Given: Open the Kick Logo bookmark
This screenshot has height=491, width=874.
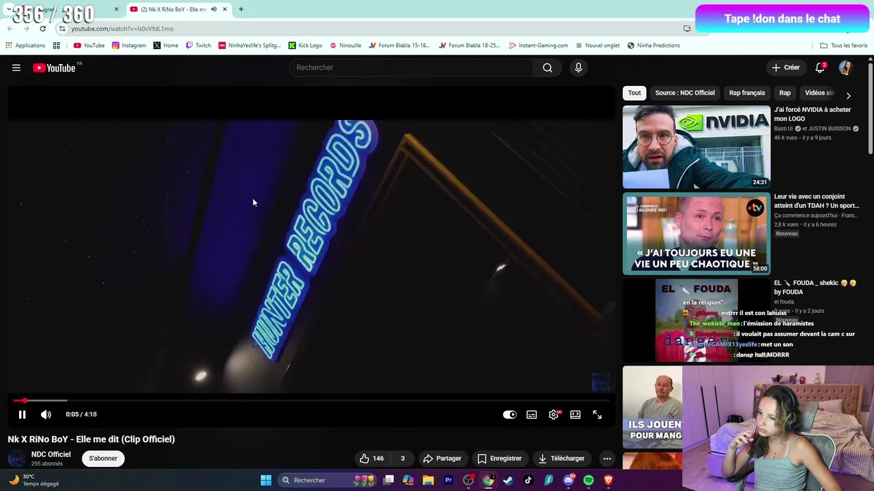Looking at the screenshot, I should [305, 46].
